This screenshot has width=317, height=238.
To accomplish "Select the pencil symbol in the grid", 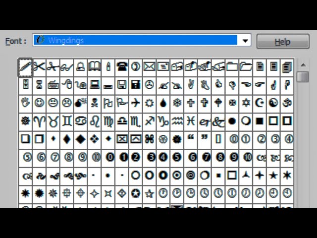I will (x=25, y=67).
